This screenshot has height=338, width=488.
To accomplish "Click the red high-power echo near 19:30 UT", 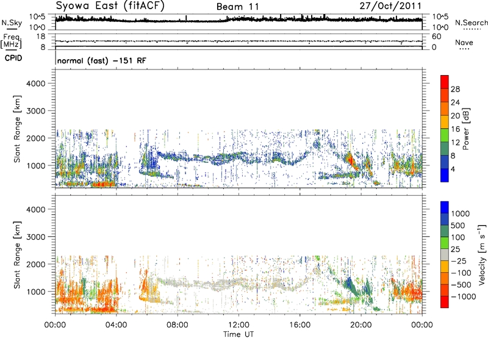I will tap(352, 161).
